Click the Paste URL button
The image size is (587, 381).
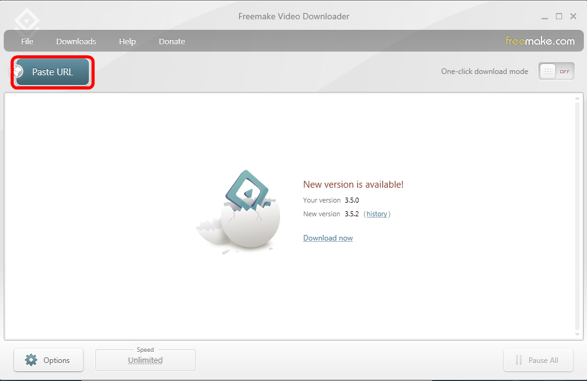[x=52, y=72]
